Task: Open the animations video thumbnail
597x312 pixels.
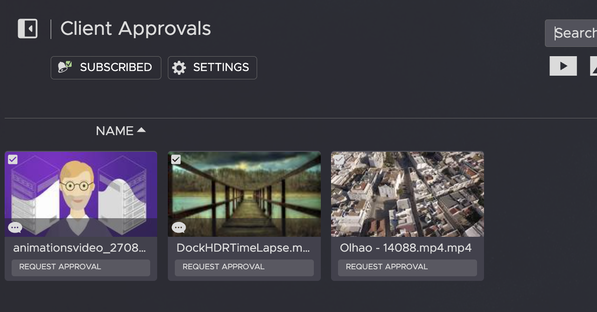Action: 80,194
